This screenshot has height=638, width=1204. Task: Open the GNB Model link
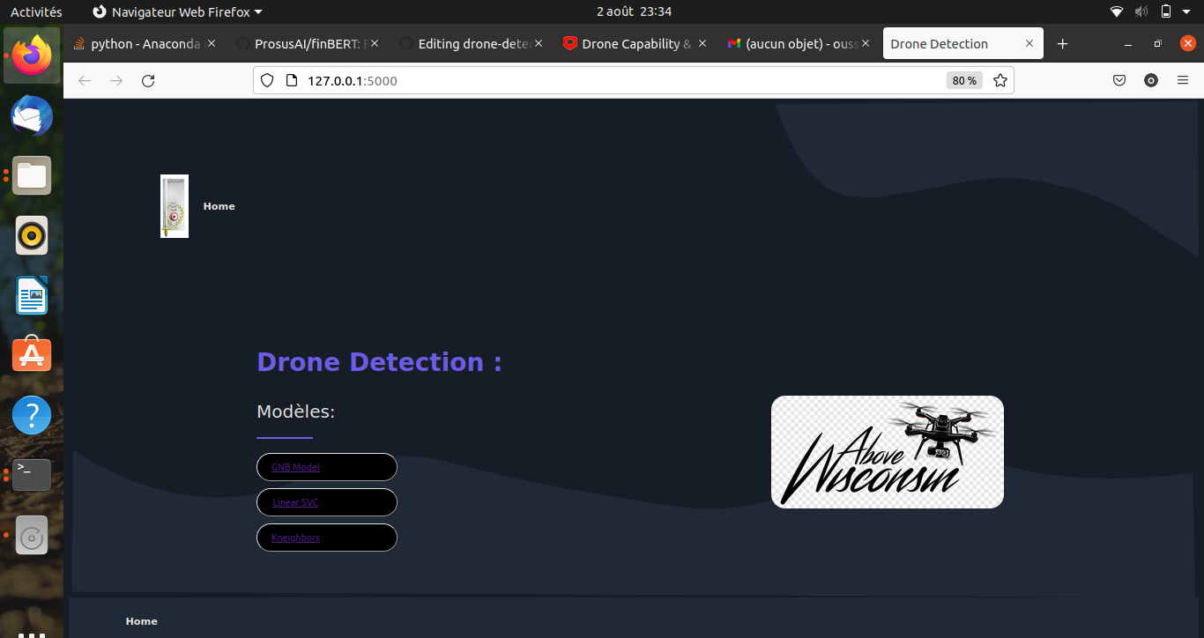point(295,467)
